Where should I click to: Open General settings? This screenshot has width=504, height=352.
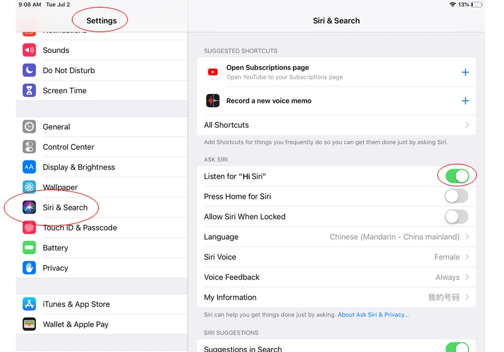[x=101, y=127]
